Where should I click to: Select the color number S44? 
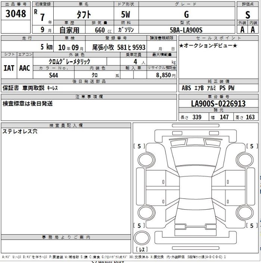53,75
